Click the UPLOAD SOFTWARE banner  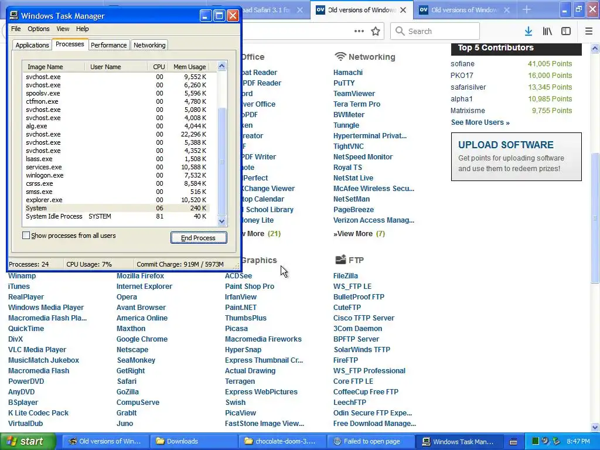pos(516,157)
